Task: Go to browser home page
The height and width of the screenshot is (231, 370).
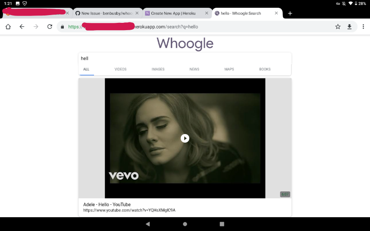Action: click(8, 27)
